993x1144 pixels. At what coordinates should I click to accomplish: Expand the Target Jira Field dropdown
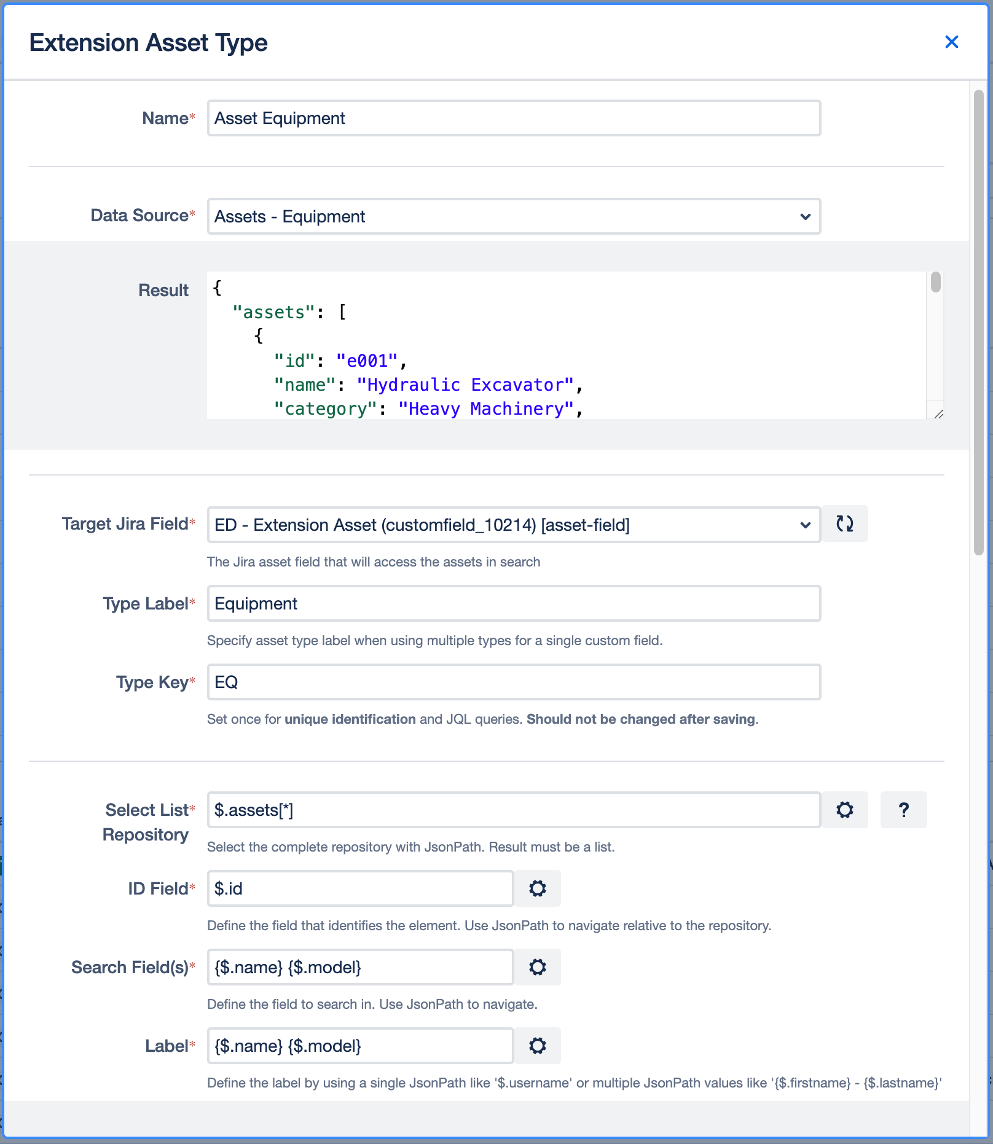point(514,525)
